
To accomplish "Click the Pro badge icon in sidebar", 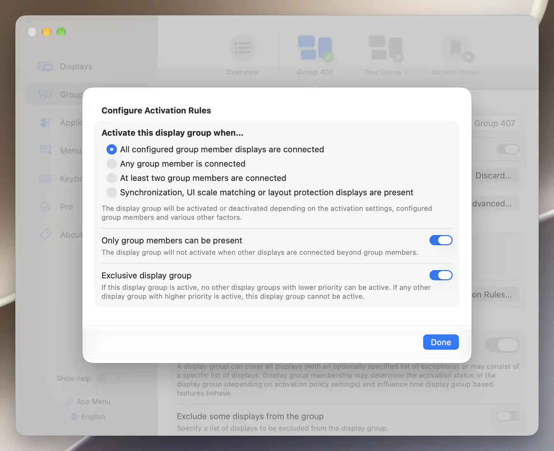I will pos(45,207).
